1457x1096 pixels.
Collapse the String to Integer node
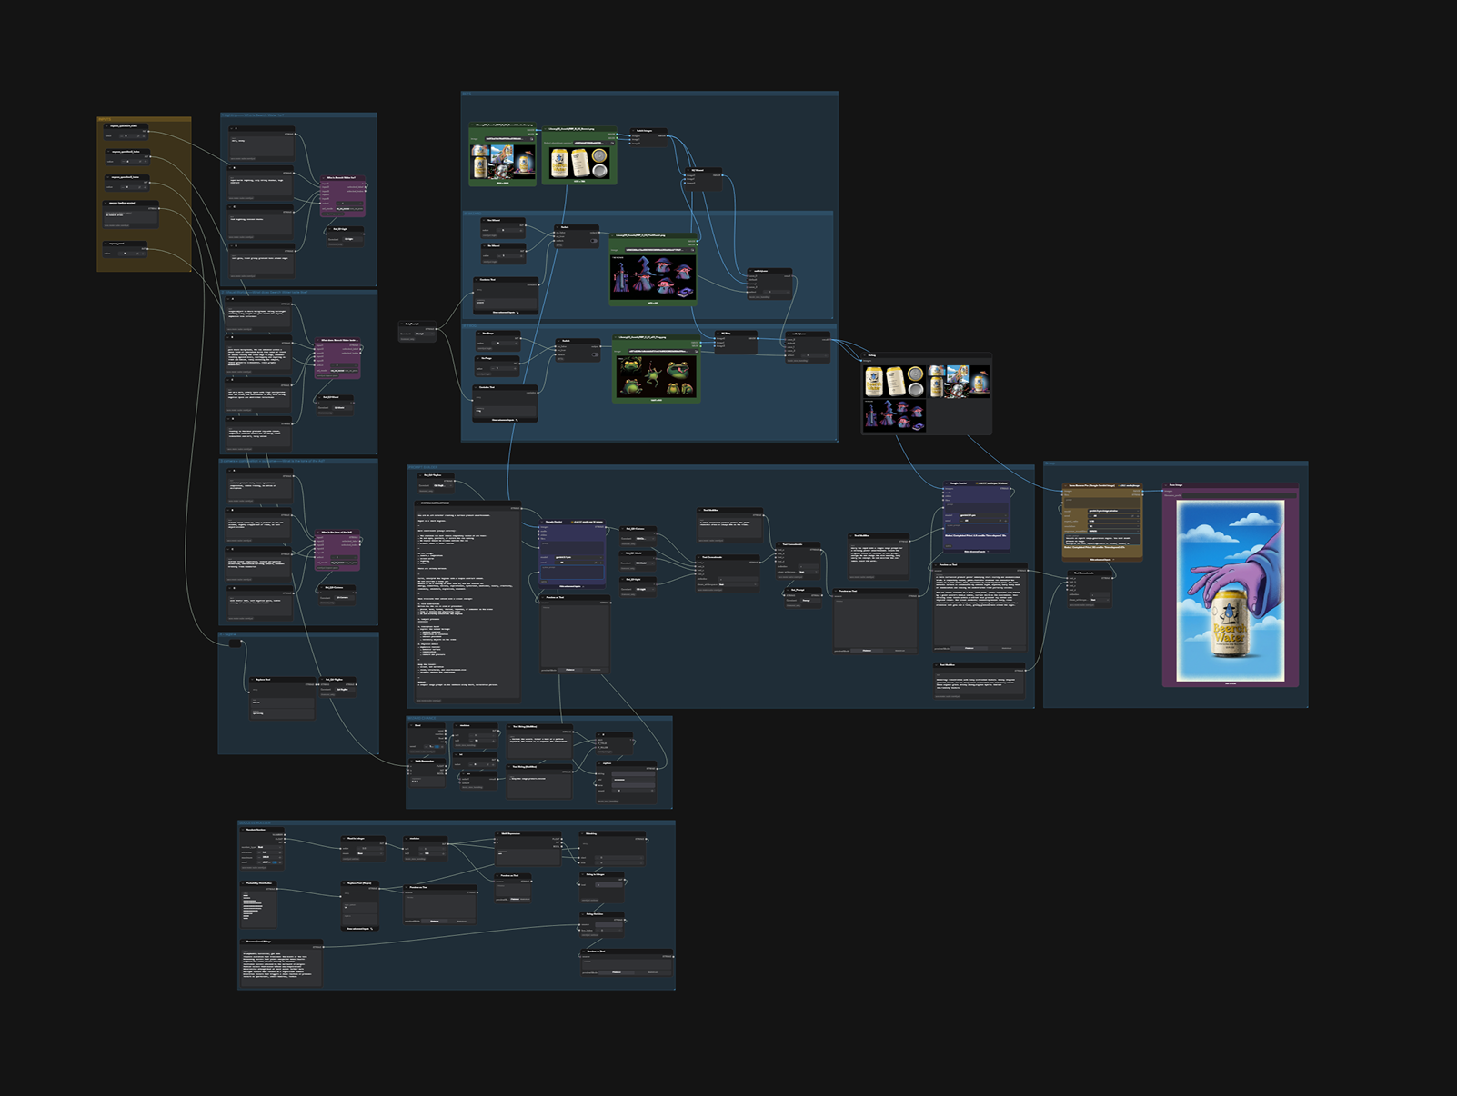(x=582, y=874)
